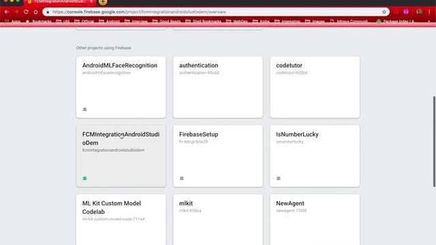Open the Interview bookmarks folder
The width and height of the screenshot is (436, 245).
tap(136, 21)
